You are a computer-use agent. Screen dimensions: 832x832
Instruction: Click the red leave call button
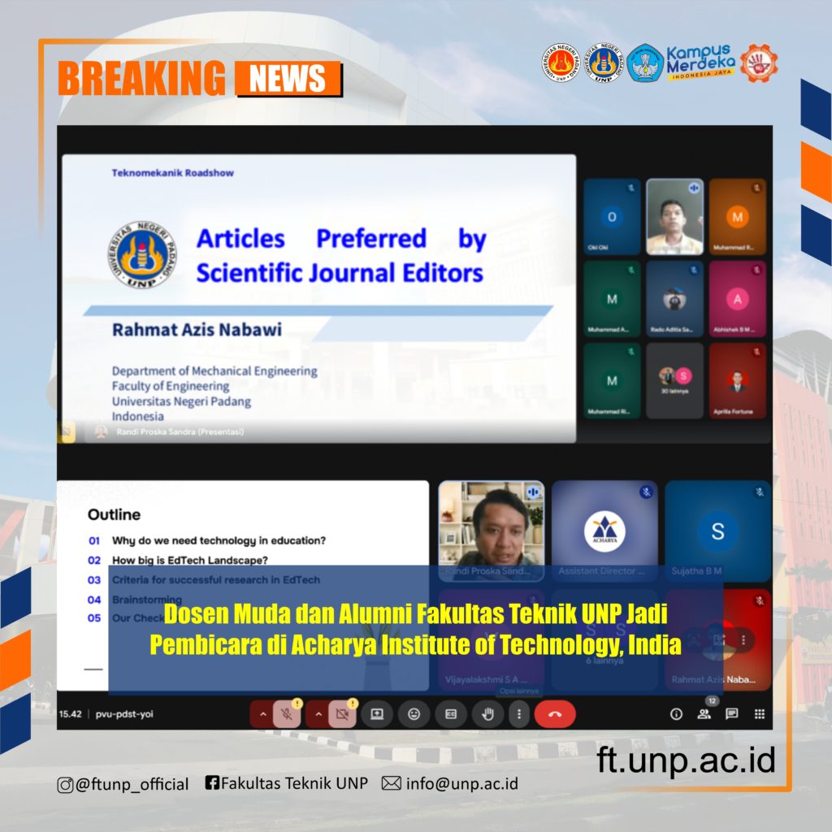tap(555, 714)
